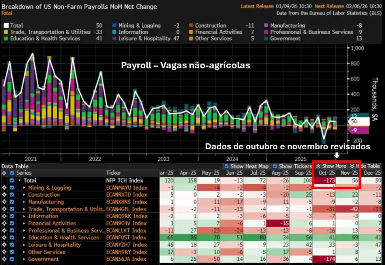Screen dimensions: 385x265
Task: Expand the Financial Activities series row
Action: tap(24, 223)
